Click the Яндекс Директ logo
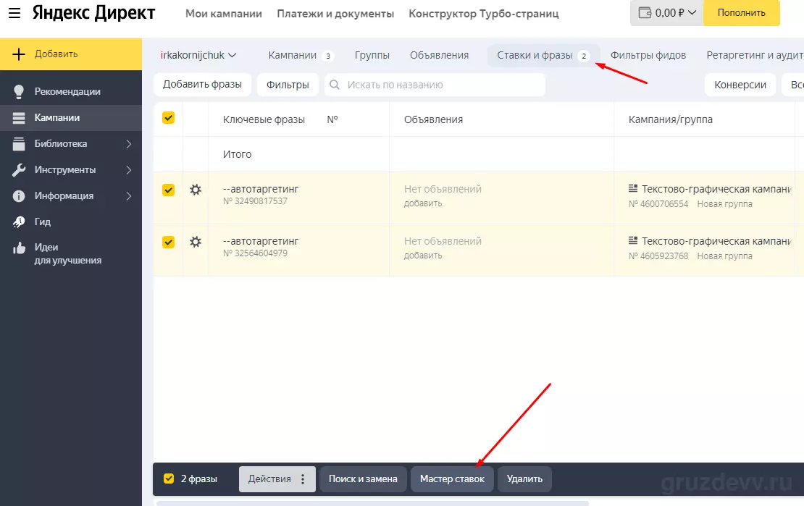Viewport: 804px width, 506px height. 94,13
